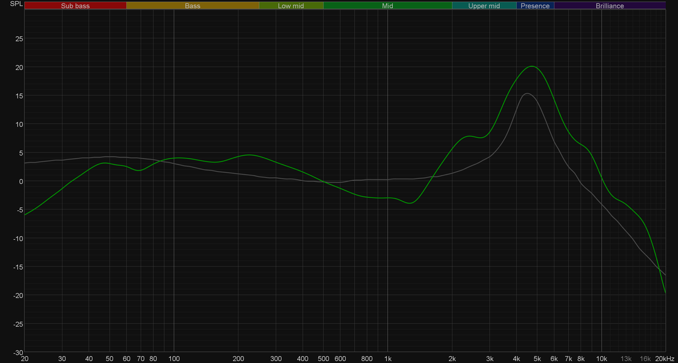Viewport: 678px width, 363px height.
Task: Click the 2k frequency label
Action: pyautogui.click(x=452, y=359)
